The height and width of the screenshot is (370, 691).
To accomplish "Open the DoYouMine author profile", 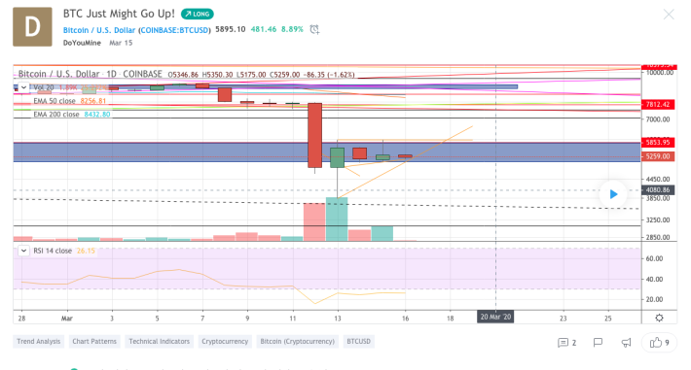I will click(82, 43).
